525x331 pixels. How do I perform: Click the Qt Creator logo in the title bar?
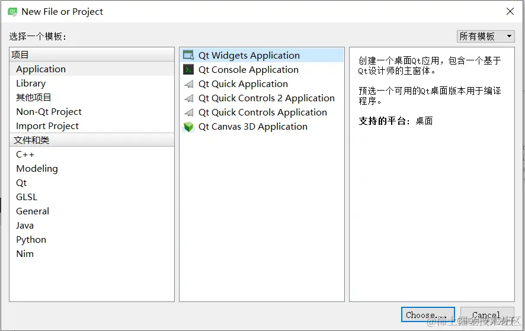coord(12,12)
